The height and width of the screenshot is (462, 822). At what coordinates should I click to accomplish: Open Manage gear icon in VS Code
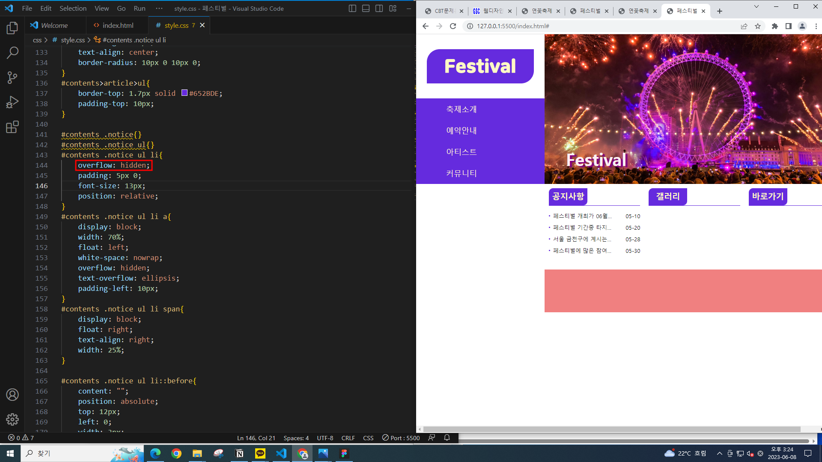point(12,419)
